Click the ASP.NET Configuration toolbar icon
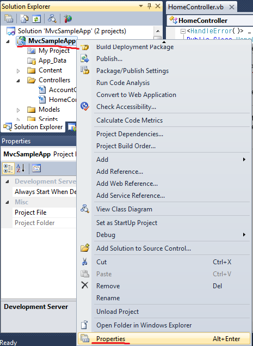 pos(67,19)
